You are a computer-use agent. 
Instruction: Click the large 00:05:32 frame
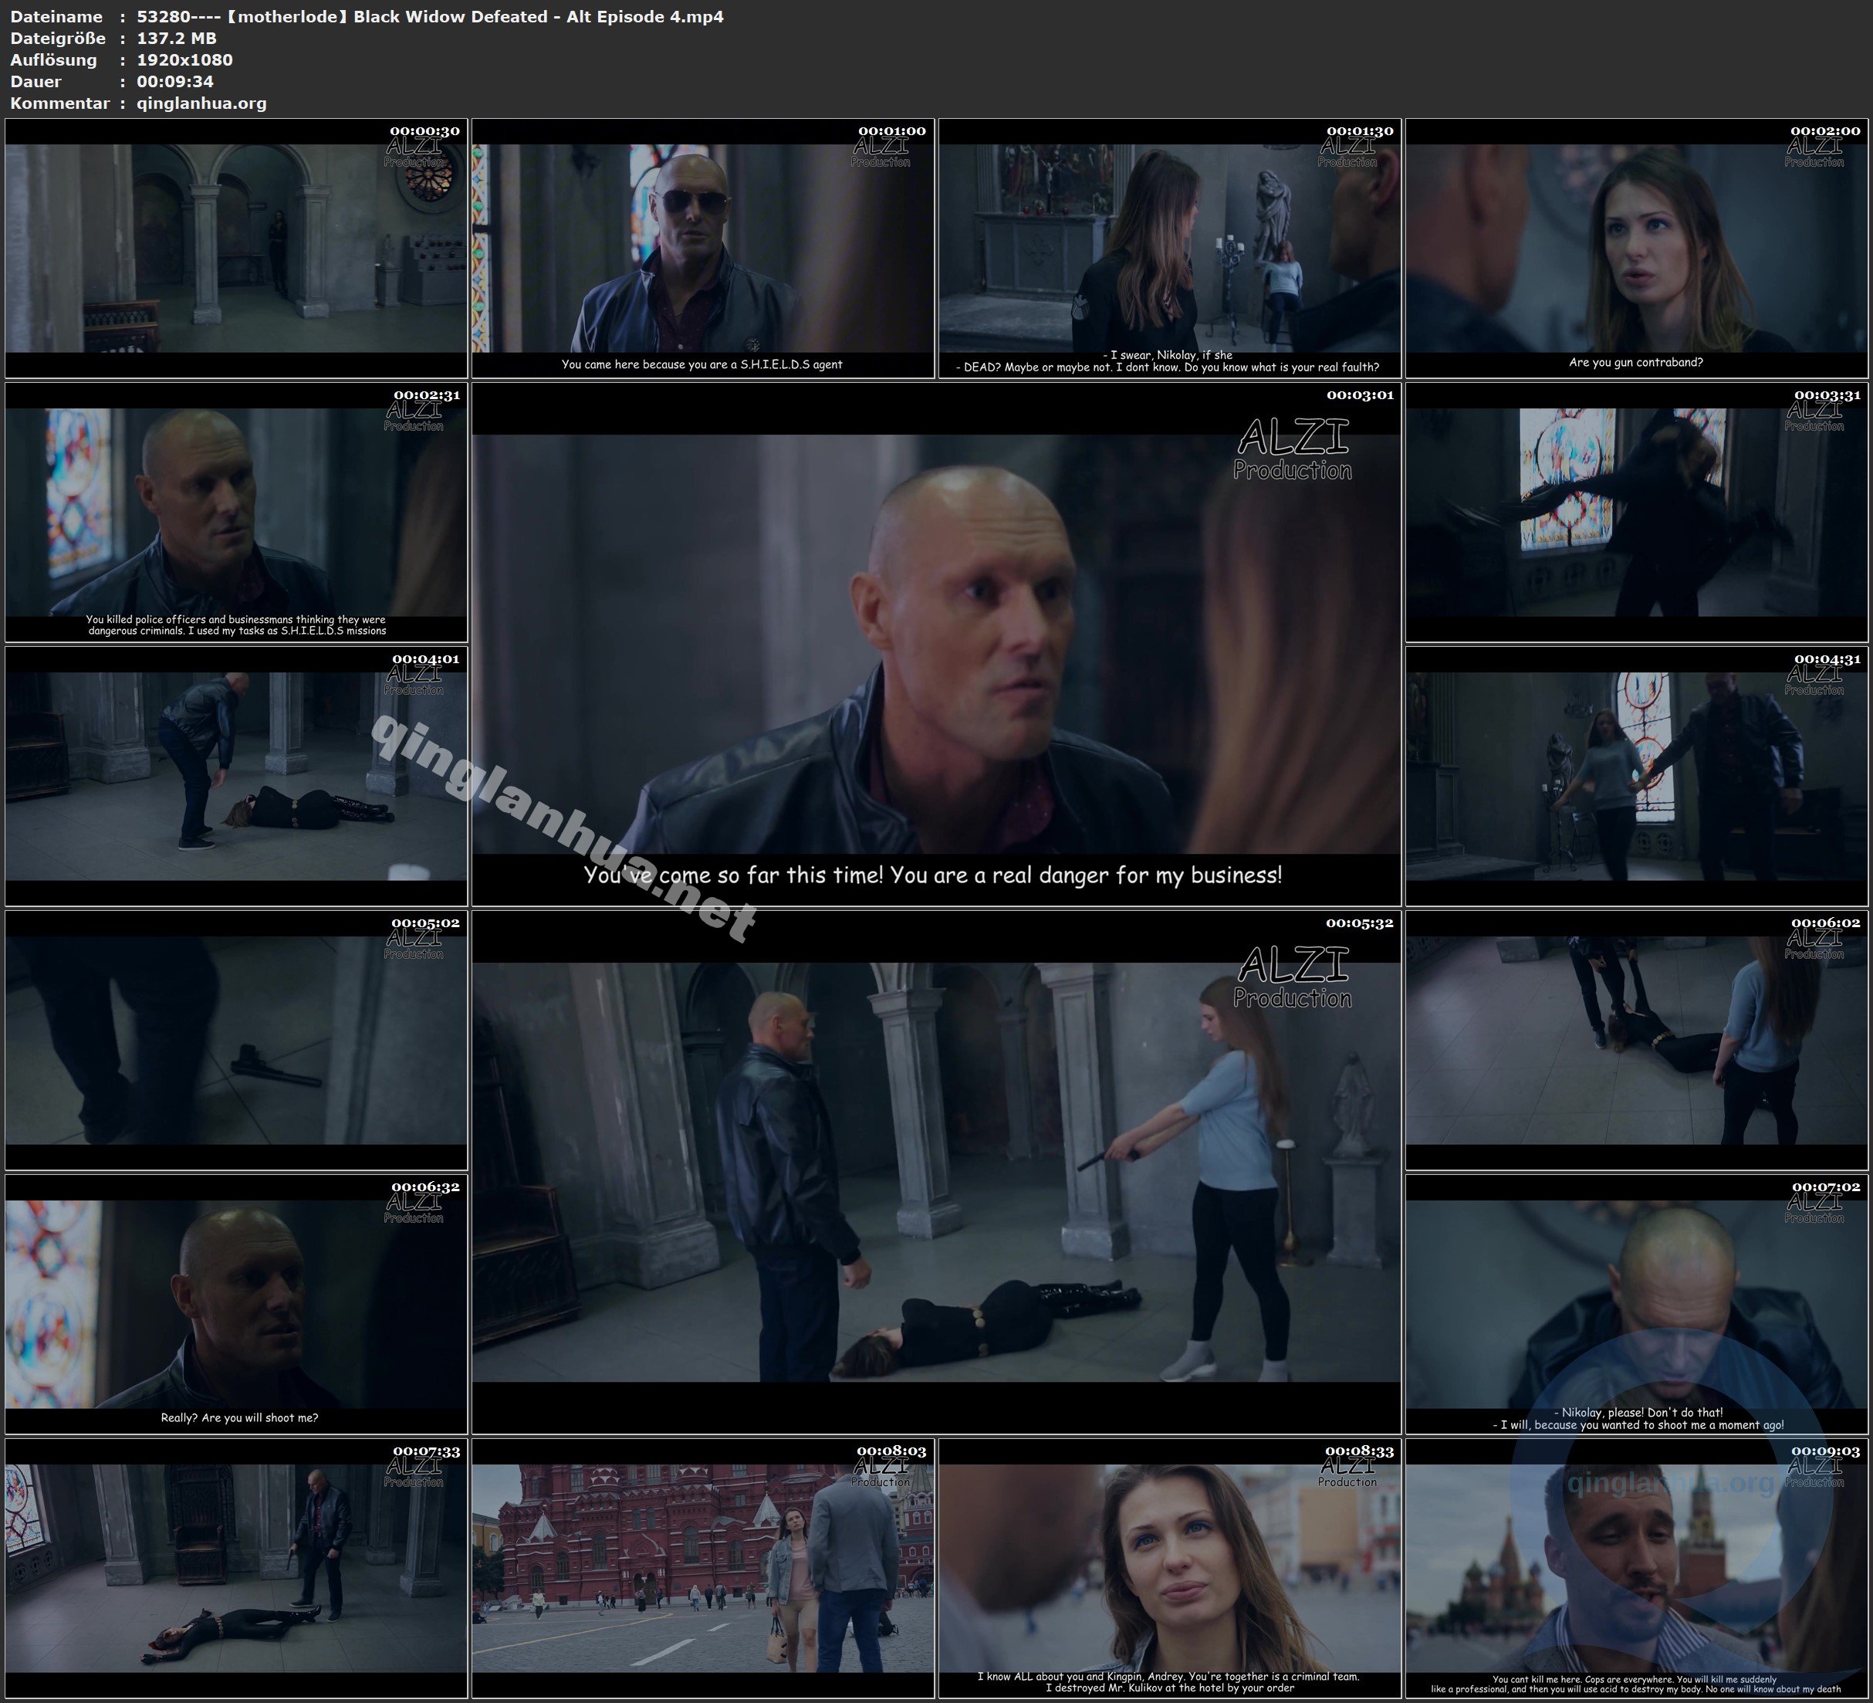click(937, 1172)
